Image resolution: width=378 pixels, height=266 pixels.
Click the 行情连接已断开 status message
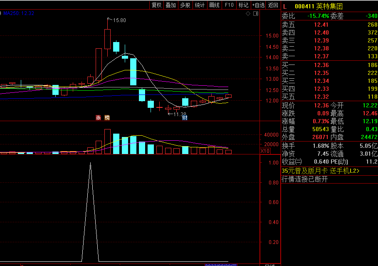[x=305, y=179]
